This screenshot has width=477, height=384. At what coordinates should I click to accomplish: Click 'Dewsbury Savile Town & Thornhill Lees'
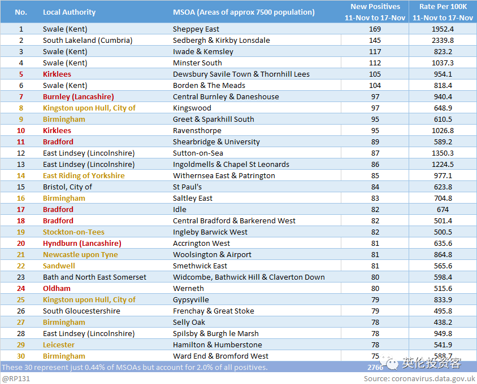point(241,74)
